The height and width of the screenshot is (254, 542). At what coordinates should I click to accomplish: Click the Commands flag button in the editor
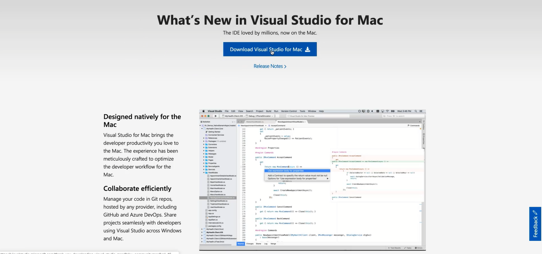[x=413, y=126]
